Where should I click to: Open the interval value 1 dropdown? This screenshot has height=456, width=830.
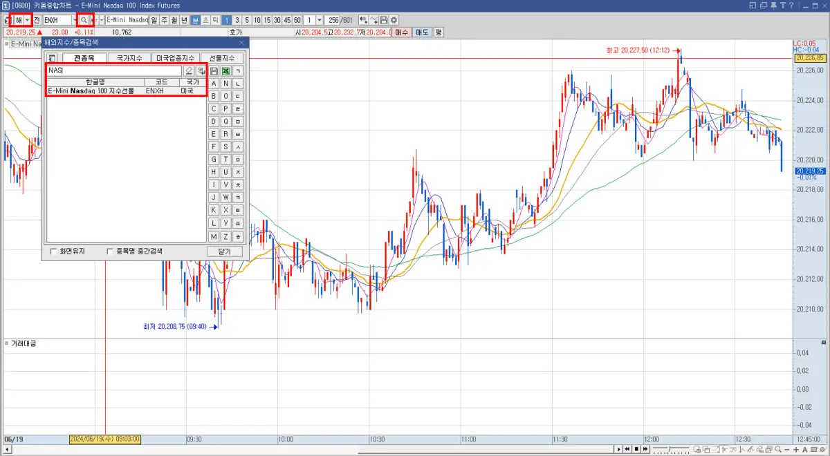[x=319, y=21]
